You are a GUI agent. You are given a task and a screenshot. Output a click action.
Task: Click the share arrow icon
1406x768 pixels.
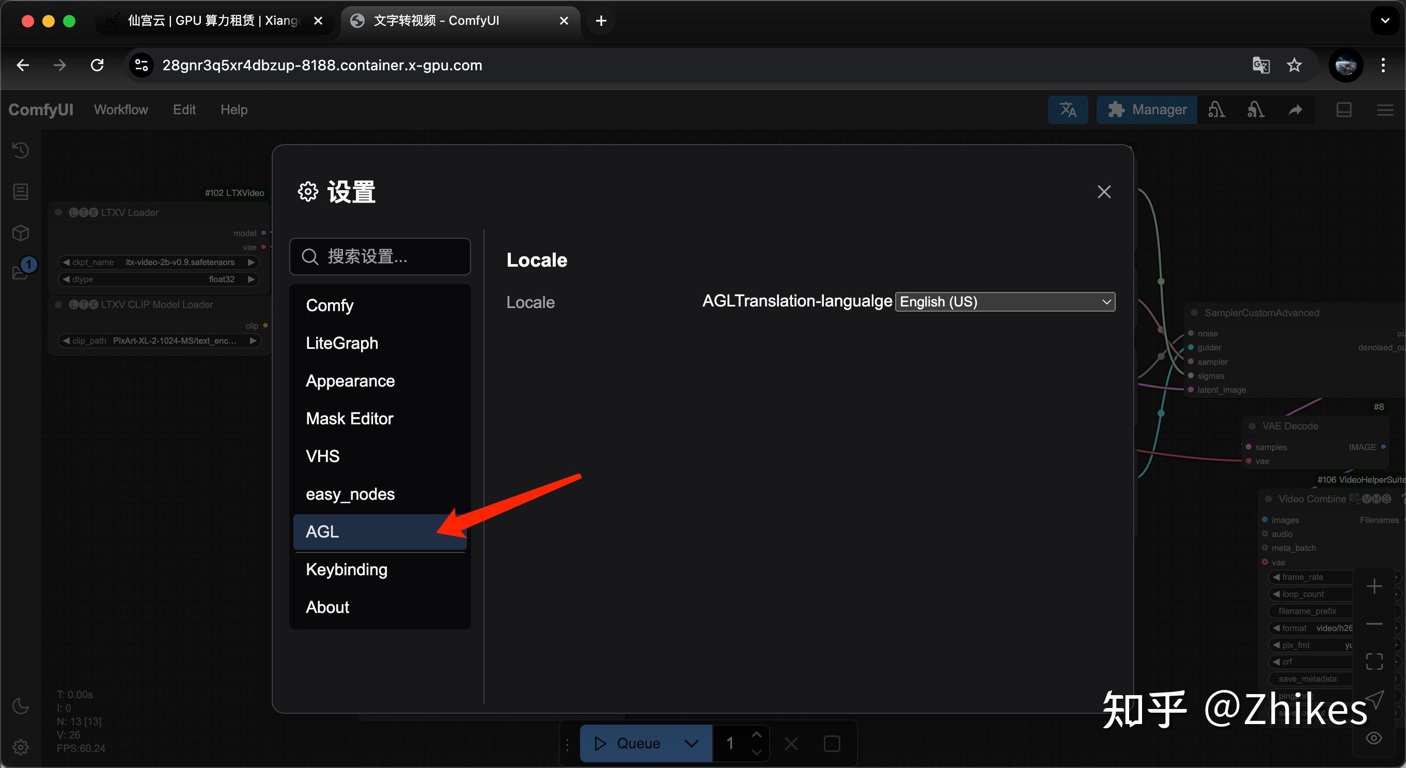tap(1295, 110)
